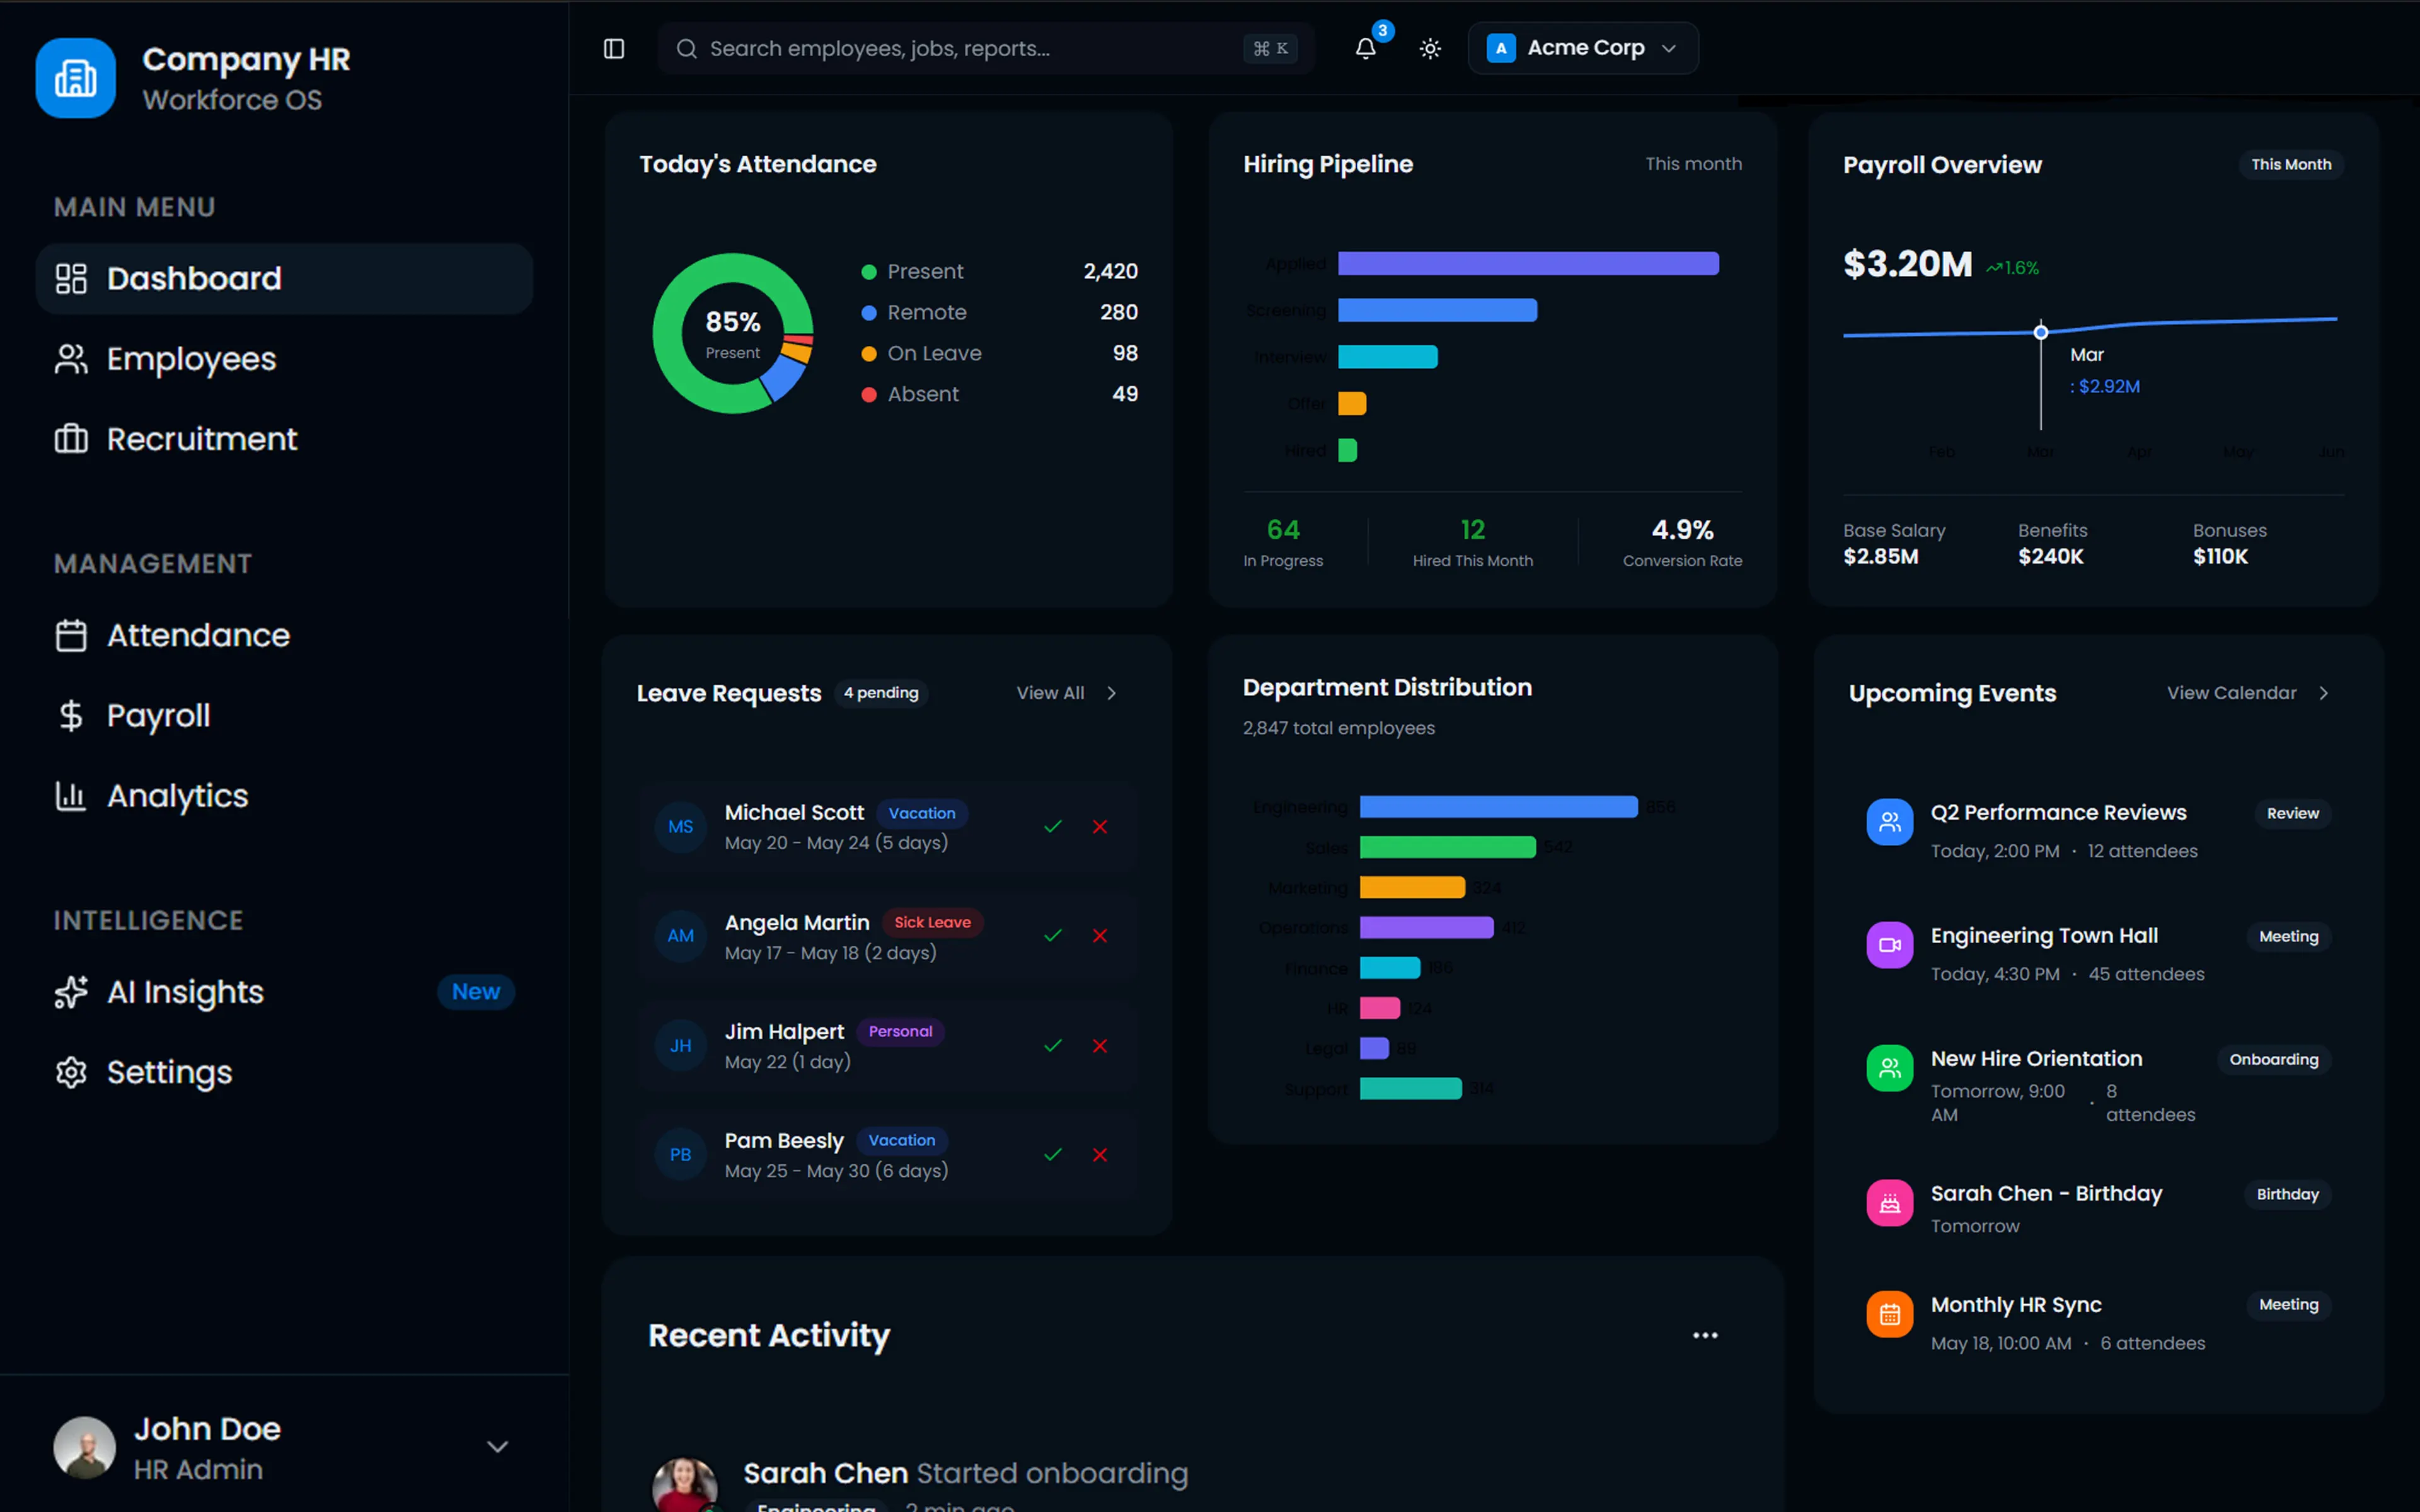
Task: Approve Michael Scott's leave request checkmark
Action: (x=1053, y=827)
